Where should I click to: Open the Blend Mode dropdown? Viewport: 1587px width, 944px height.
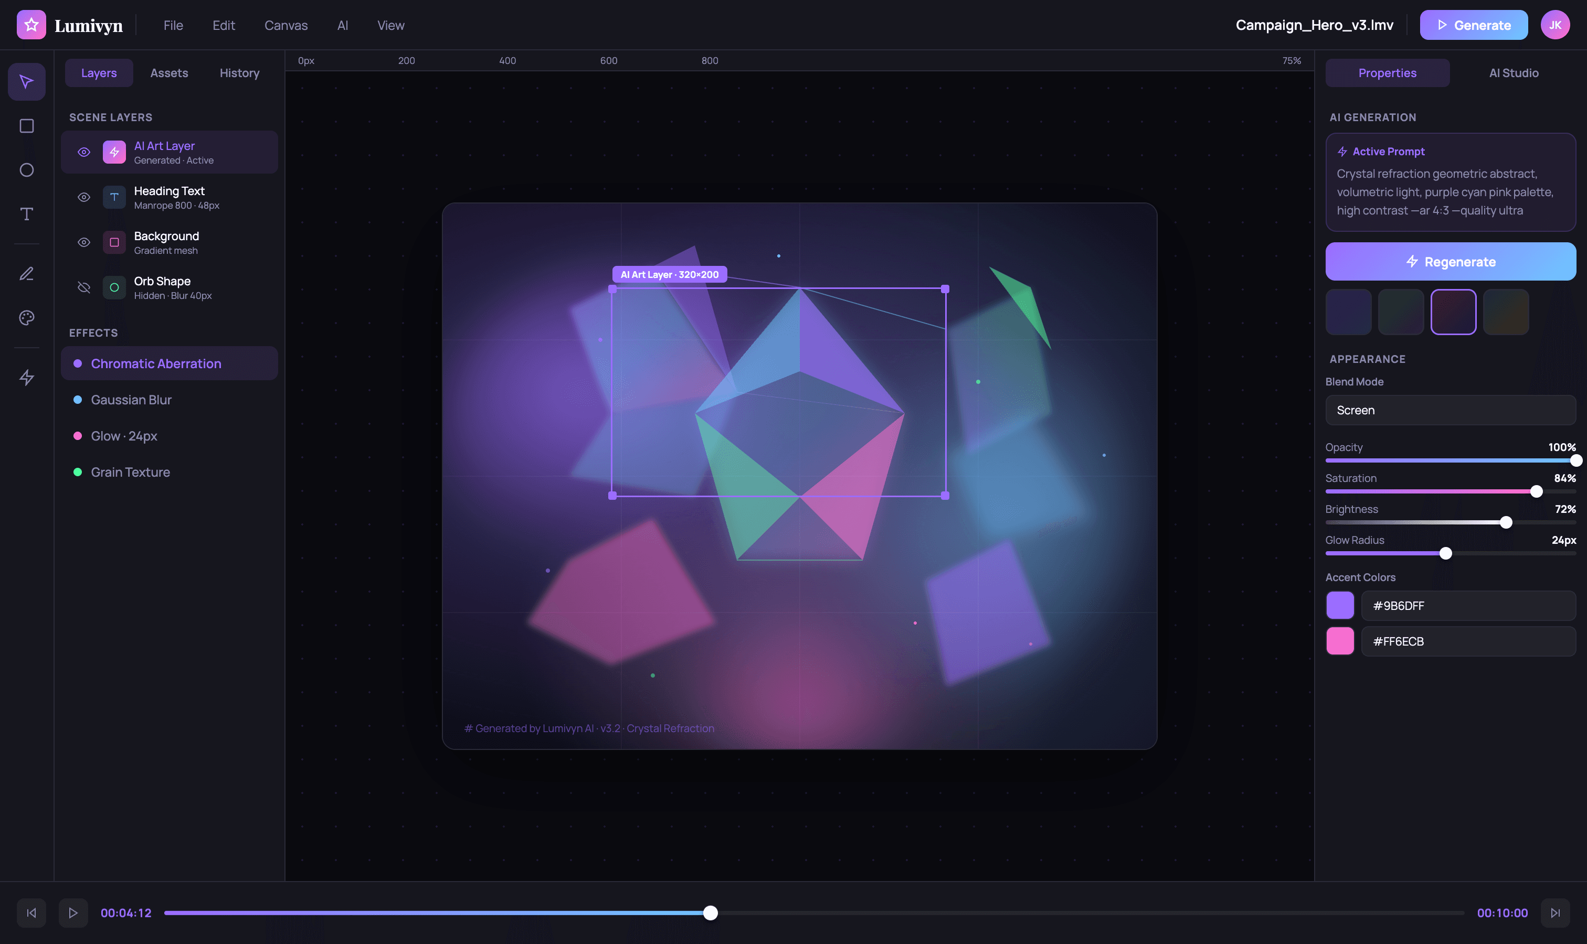point(1450,410)
